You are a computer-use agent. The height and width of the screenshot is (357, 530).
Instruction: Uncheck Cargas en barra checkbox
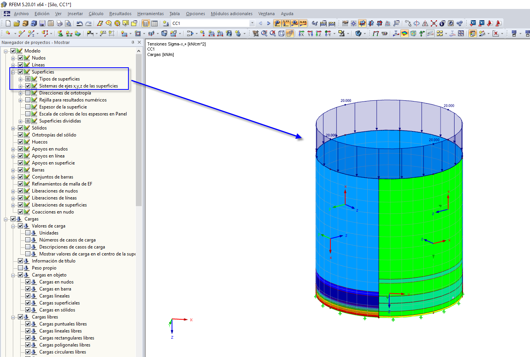(x=28, y=289)
